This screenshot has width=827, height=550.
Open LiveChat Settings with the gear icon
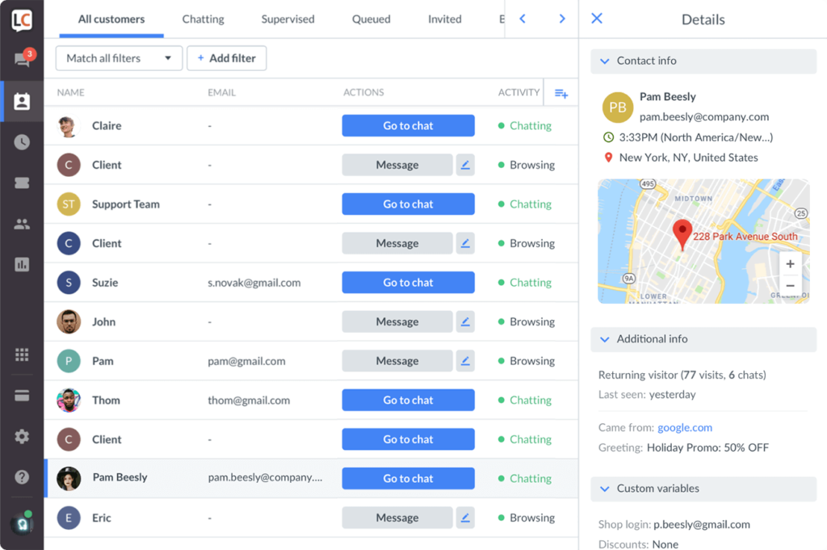(21, 436)
